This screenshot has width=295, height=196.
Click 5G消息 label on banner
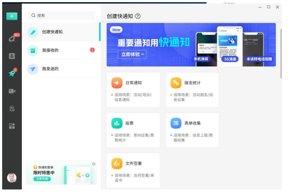(x=230, y=59)
